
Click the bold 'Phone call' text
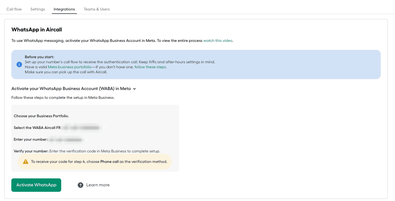(109, 162)
